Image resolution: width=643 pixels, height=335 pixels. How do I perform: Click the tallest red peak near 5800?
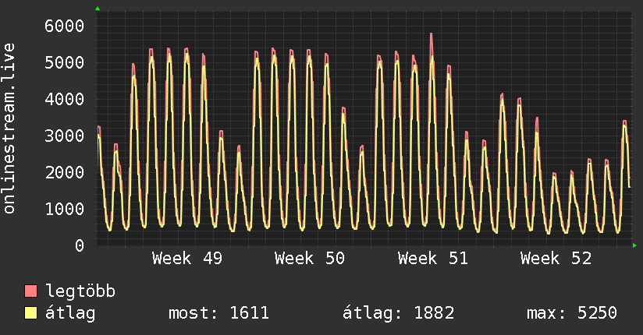(x=431, y=35)
